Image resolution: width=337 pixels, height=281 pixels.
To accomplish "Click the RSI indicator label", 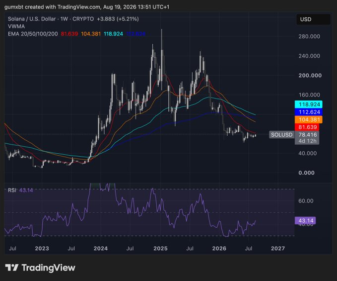I will pos(12,190).
